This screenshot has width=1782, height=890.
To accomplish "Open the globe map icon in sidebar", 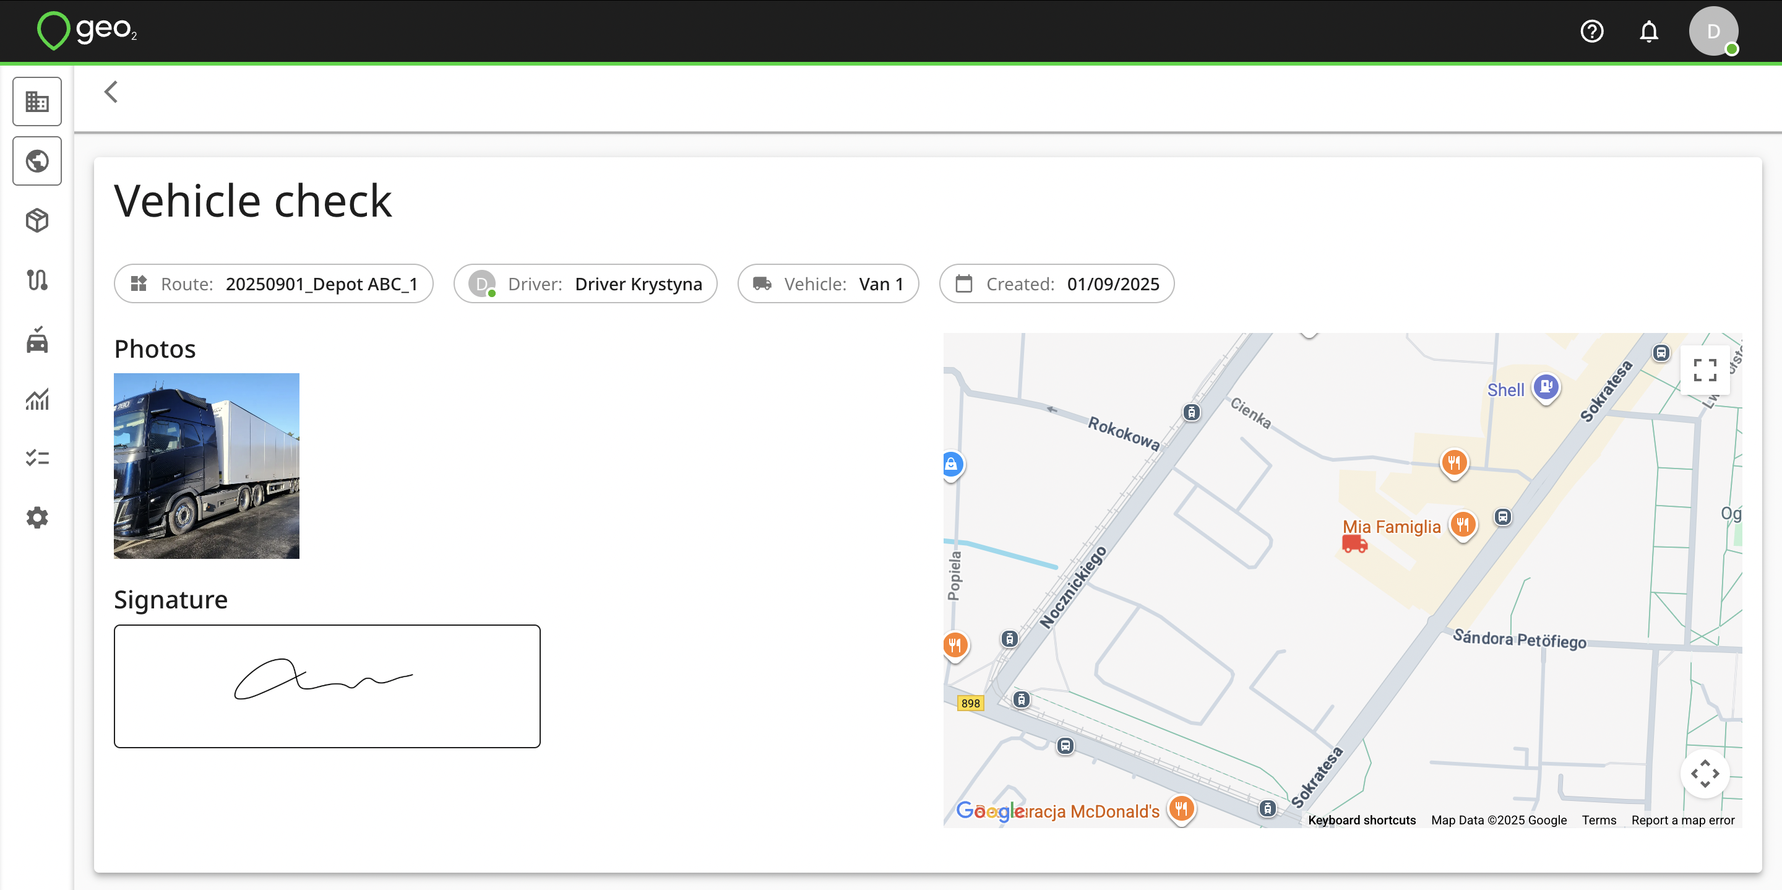I will click(37, 162).
